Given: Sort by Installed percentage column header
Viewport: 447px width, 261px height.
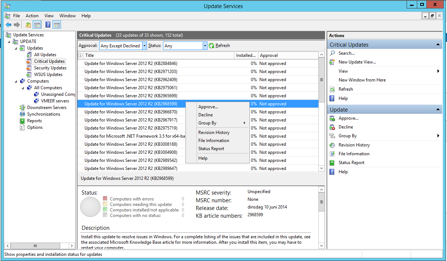Looking at the screenshot, I should (246, 55).
